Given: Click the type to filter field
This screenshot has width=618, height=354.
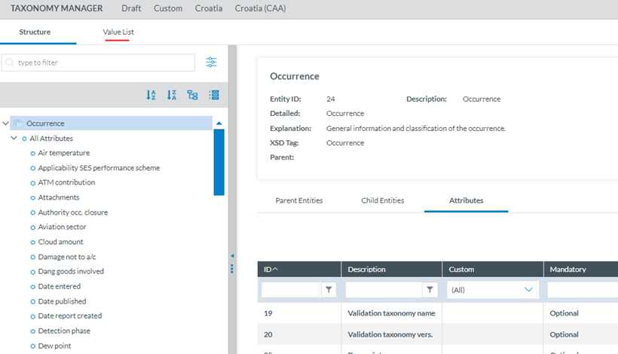Looking at the screenshot, I should [102, 63].
